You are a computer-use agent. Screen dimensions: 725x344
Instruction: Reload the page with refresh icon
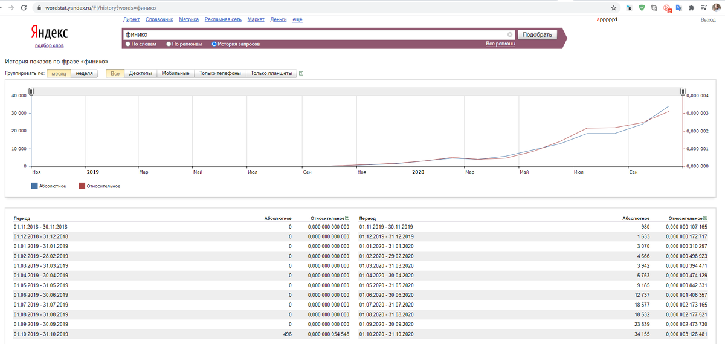click(22, 8)
